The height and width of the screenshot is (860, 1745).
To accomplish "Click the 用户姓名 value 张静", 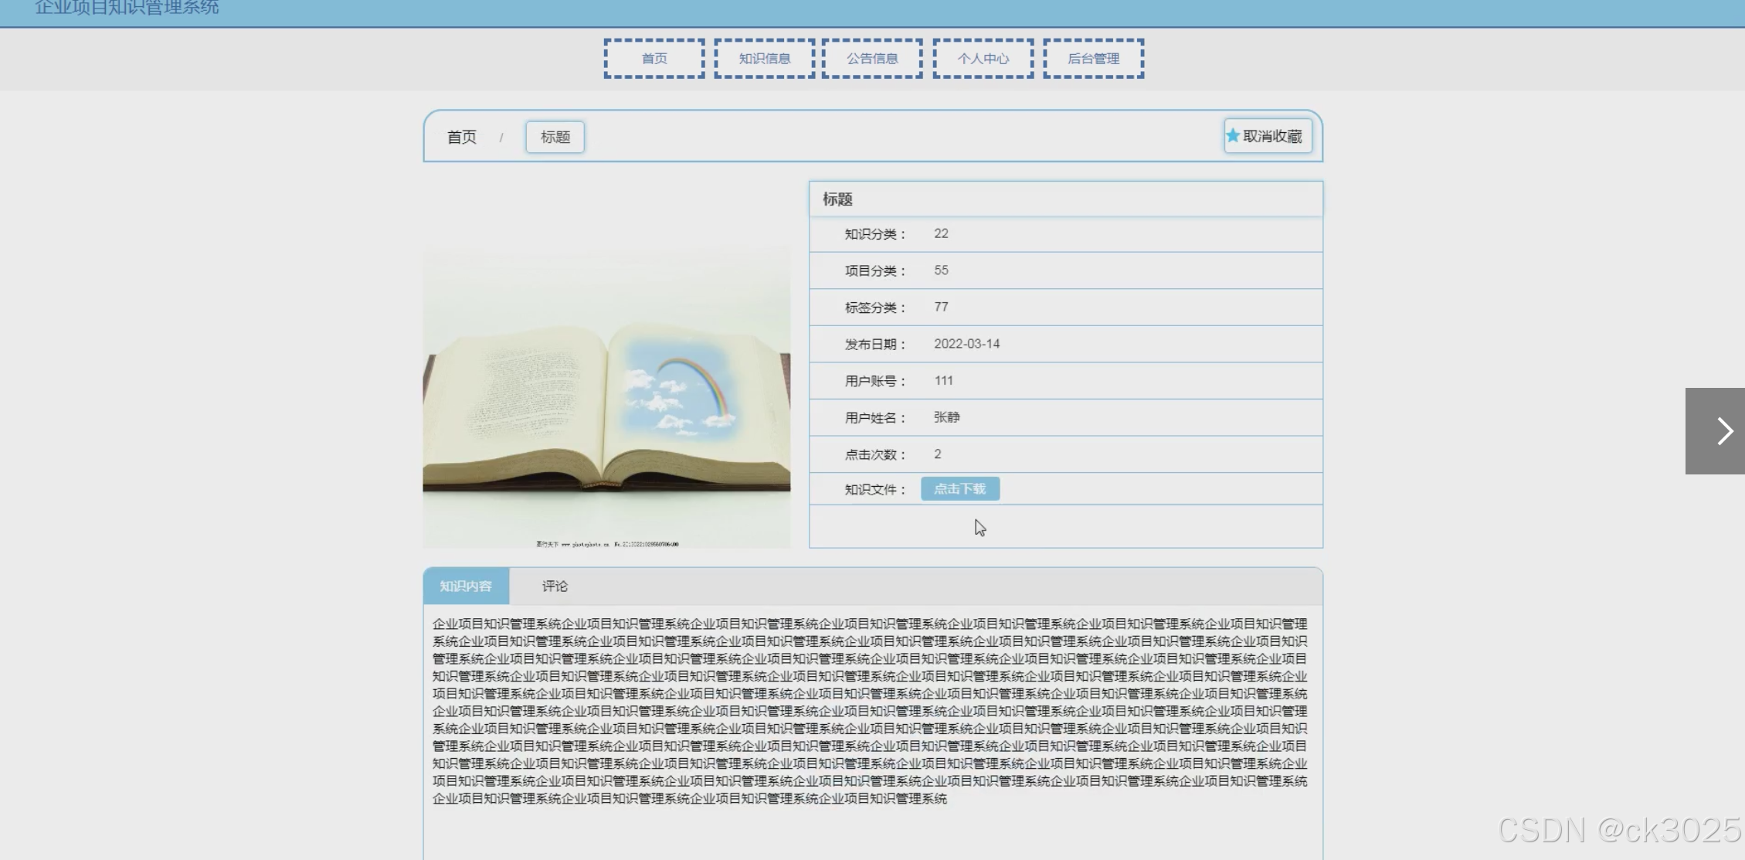I will pyautogui.click(x=946, y=417).
